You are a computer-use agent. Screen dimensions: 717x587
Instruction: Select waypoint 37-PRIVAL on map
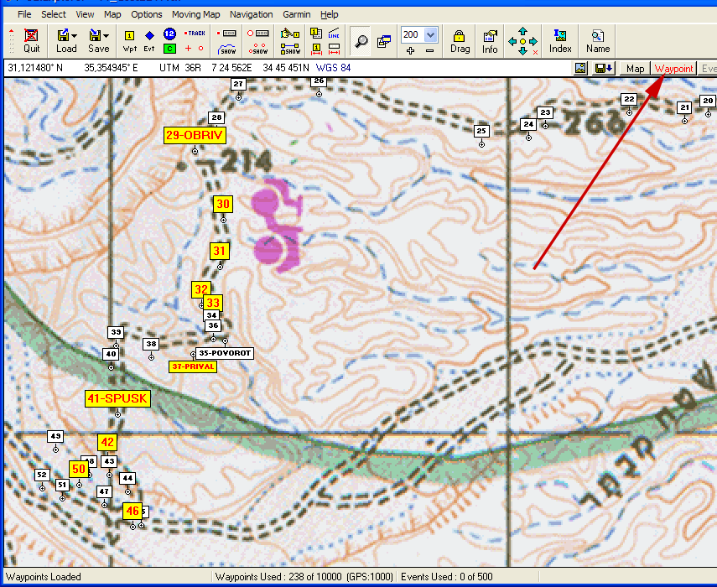(193, 366)
